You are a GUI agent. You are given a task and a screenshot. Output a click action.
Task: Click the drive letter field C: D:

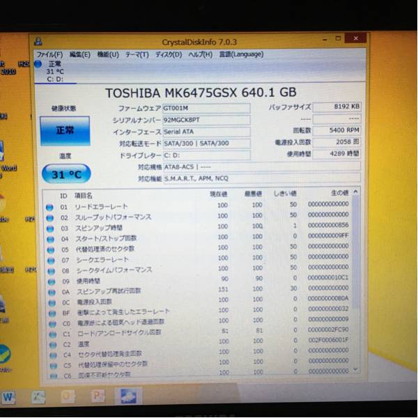[206, 155]
